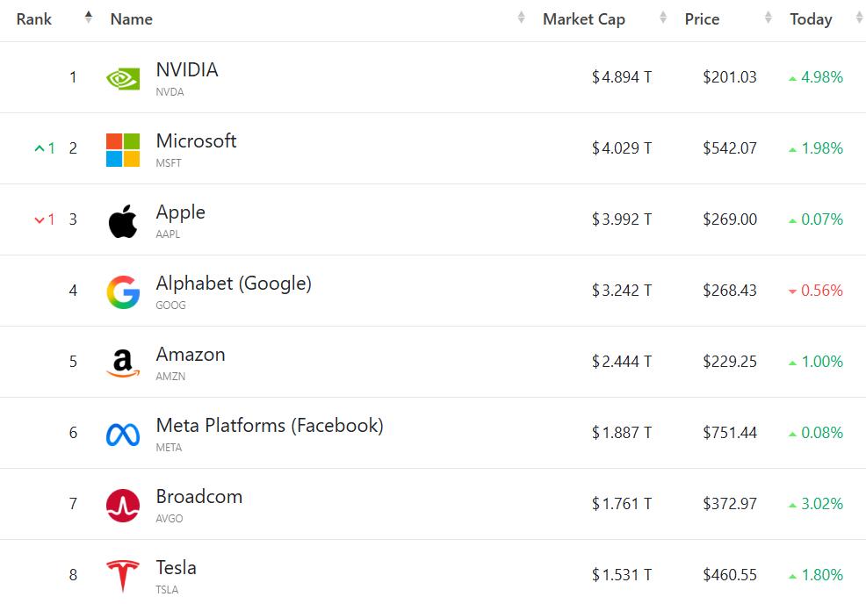The height and width of the screenshot is (604, 866).
Task: Click the NVIDIA logo icon
Action: click(x=123, y=78)
